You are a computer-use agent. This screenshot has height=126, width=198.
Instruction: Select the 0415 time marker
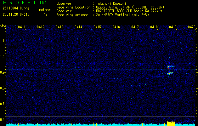click(x=97, y=27)
